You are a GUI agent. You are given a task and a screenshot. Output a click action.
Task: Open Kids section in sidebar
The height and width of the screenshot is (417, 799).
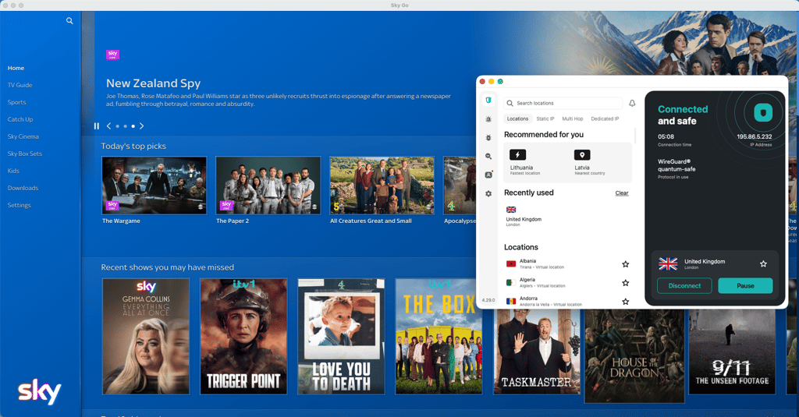coord(13,171)
